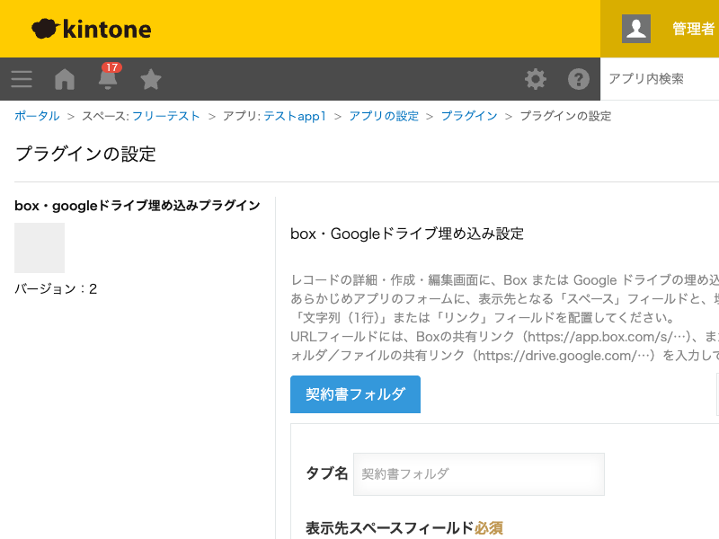Screen dimensions: 719x539
Task: Go to the home portal icon
Action: (x=65, y=79)
